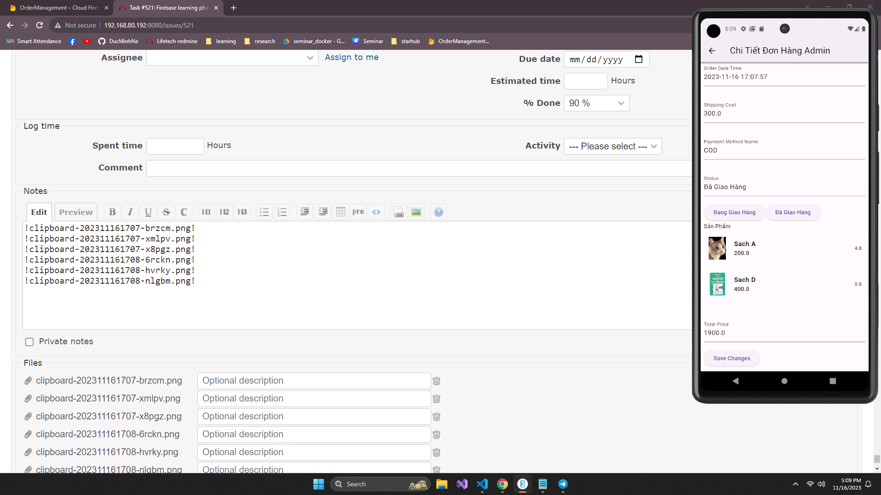This screenshot has width=881, height=495.
Task: Click the Assign to me link
Action: (x=351, y=57)
